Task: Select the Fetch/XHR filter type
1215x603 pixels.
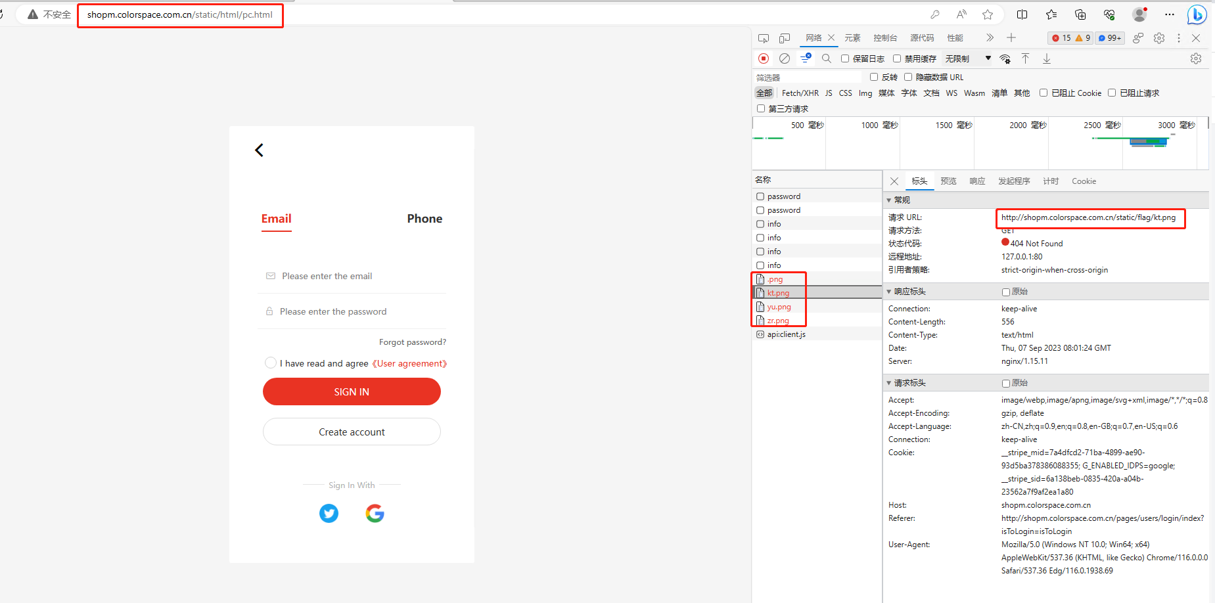Action: click(800, 93)
